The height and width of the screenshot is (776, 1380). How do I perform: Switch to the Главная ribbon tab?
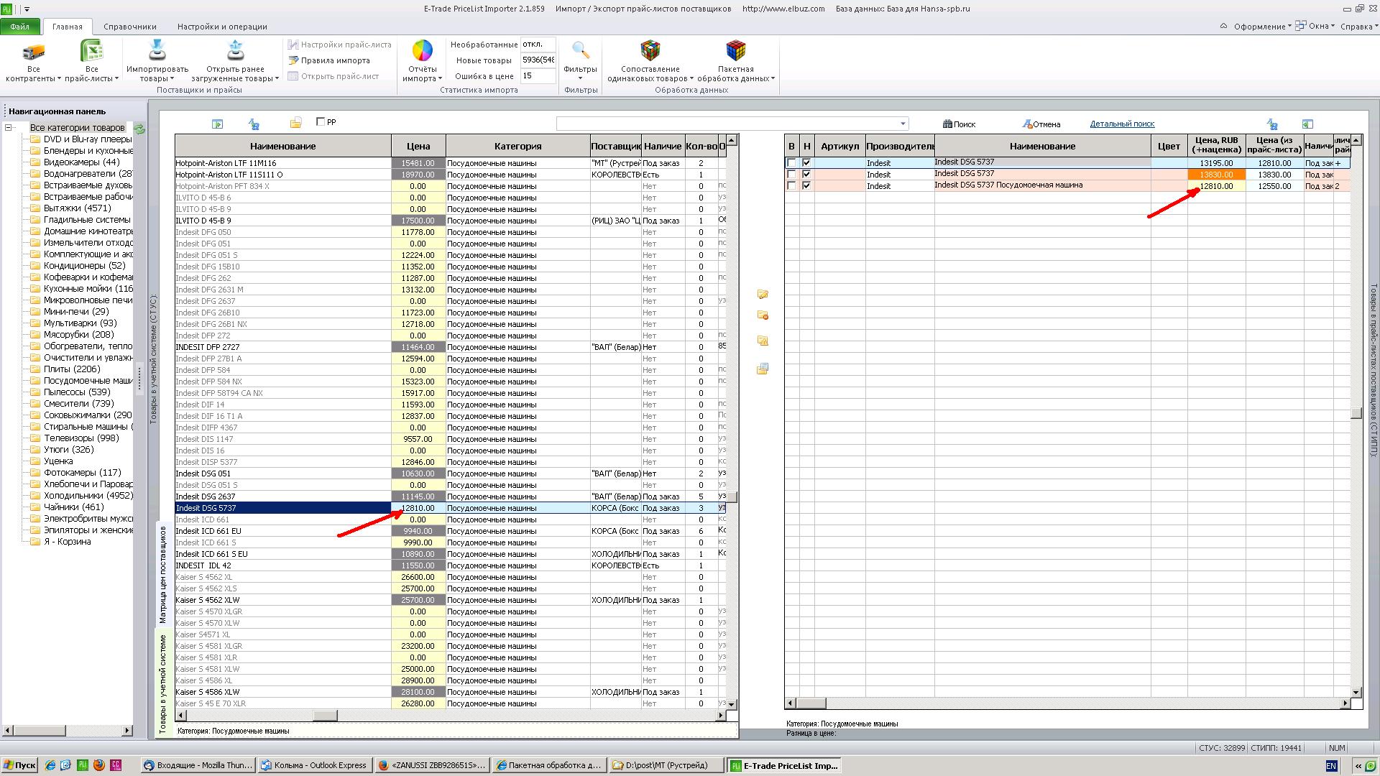pos(67,27)
